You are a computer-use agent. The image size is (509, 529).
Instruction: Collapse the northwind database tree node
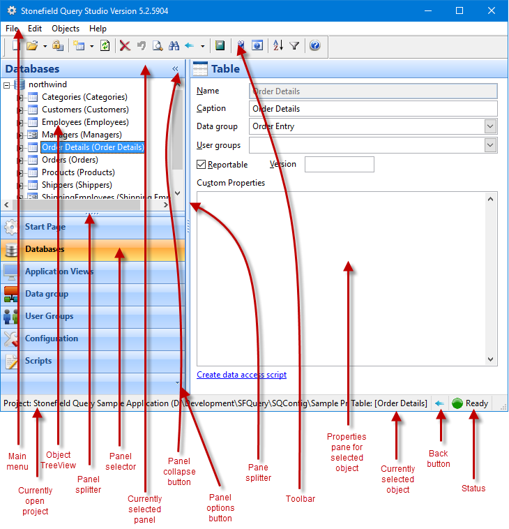click(x=7, y=84)
